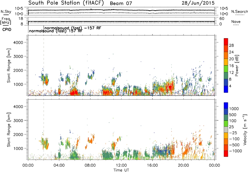
Task: Pick the 100–500 dark green Velocity swatch
Action: click(x=226, y=118)
